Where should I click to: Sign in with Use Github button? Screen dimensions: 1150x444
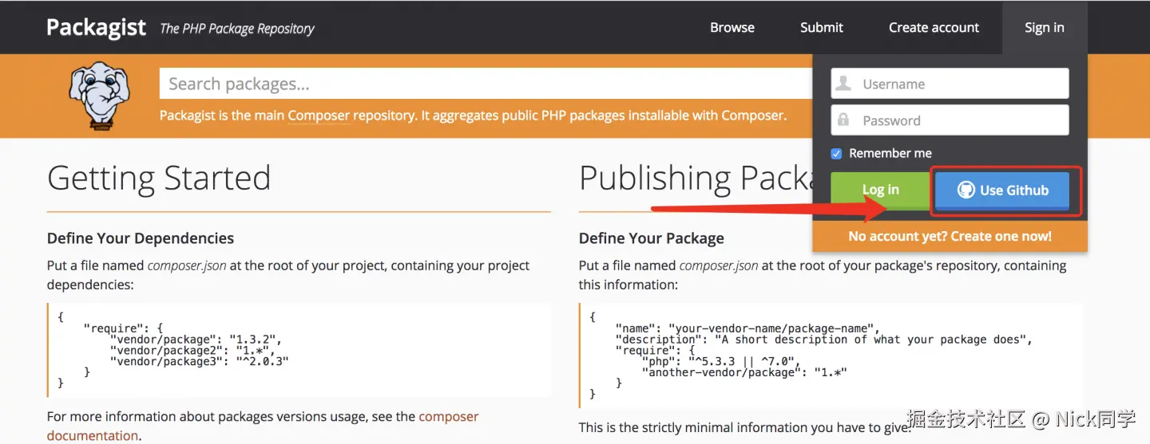click(x=1001, y=191)
